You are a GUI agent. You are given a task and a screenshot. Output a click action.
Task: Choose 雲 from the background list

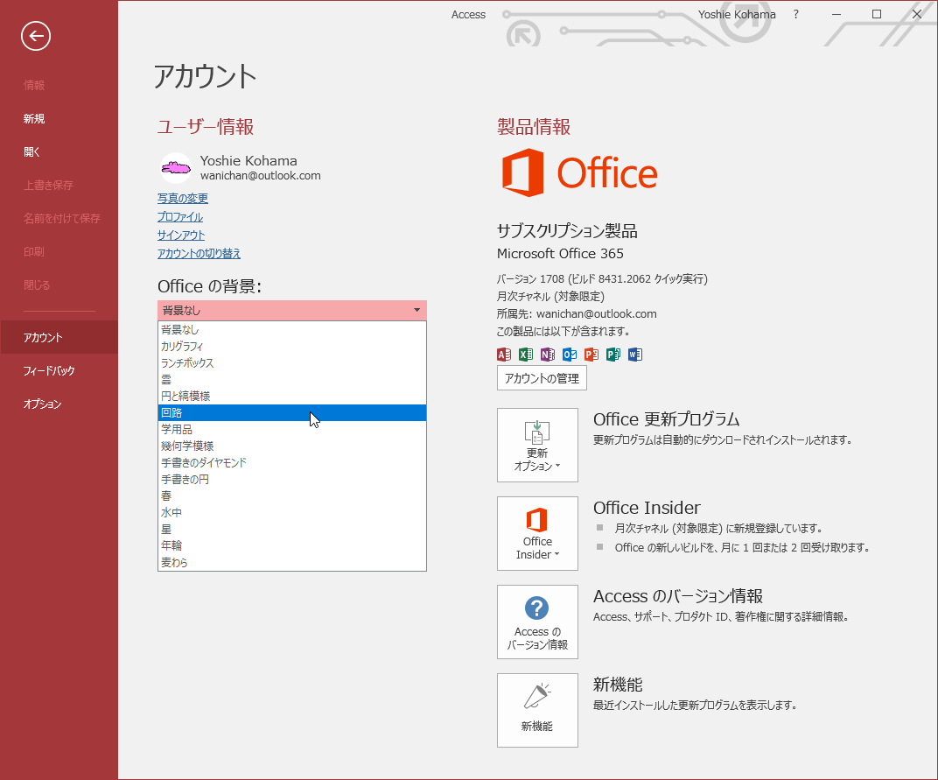[x=292, y=380]
